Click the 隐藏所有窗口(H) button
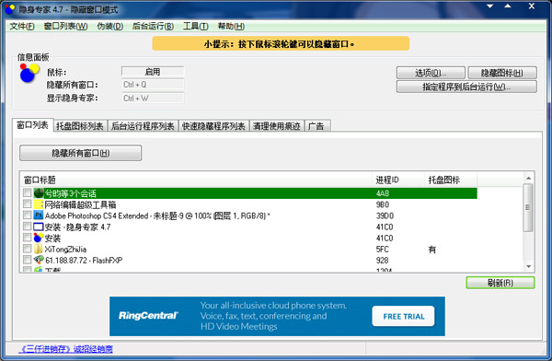Image resolution: width=552 pixels, height=361 pixels. click(x=81, y=153)
